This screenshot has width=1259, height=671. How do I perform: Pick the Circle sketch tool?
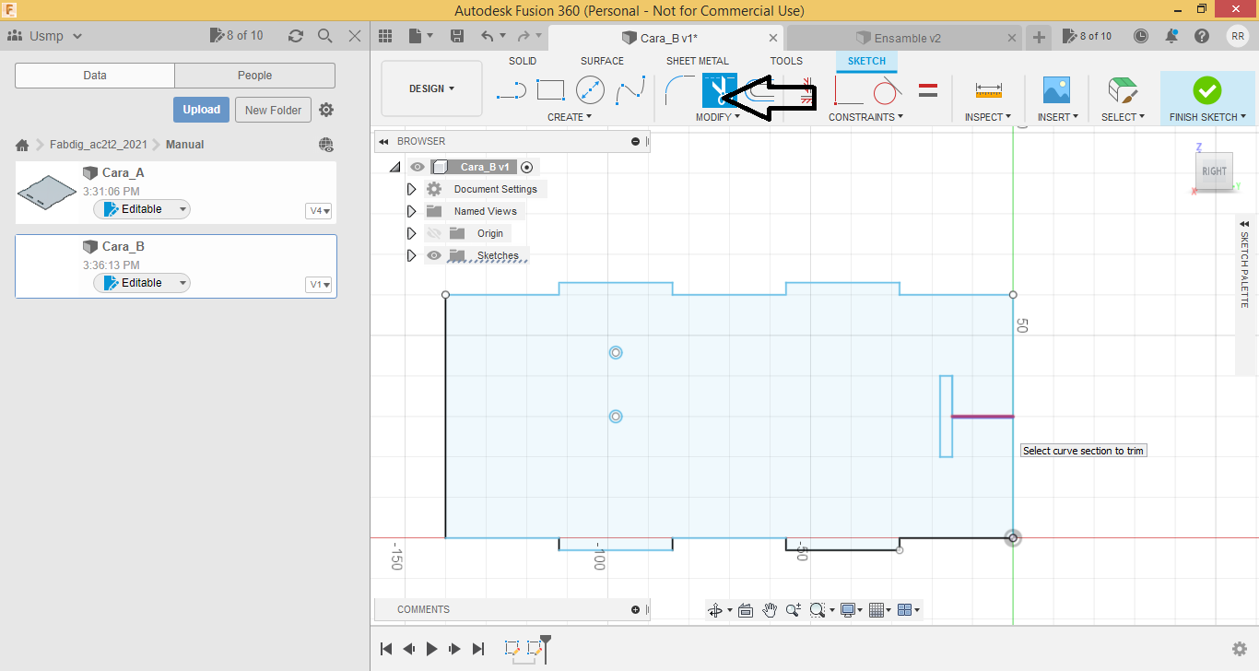(x=590, y=90)
